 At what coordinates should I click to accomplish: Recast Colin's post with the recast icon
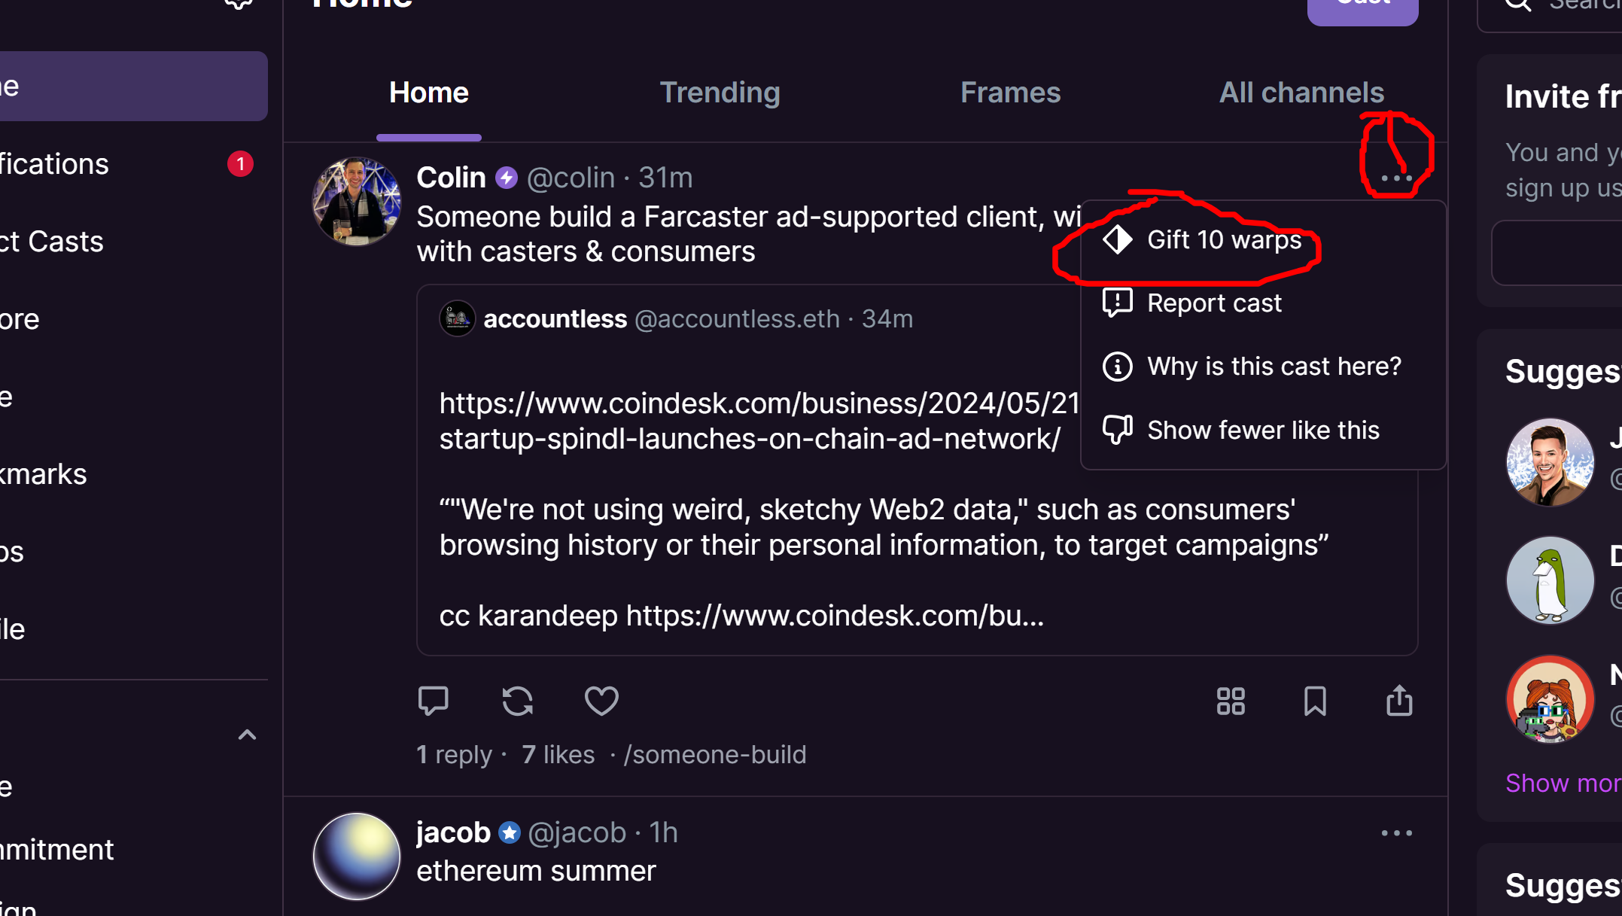(517, 701)
